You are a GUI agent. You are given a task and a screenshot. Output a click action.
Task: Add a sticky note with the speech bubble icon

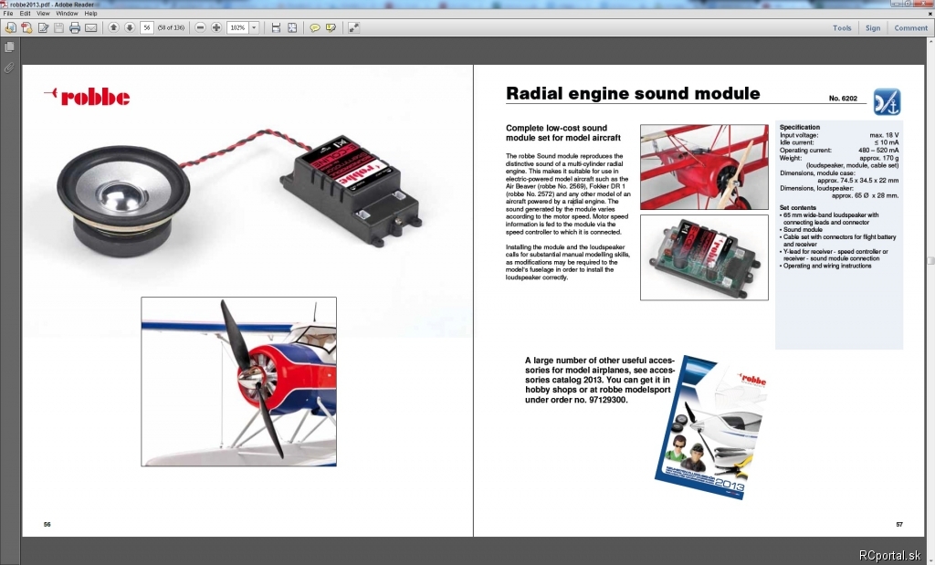tap(314, 27)
